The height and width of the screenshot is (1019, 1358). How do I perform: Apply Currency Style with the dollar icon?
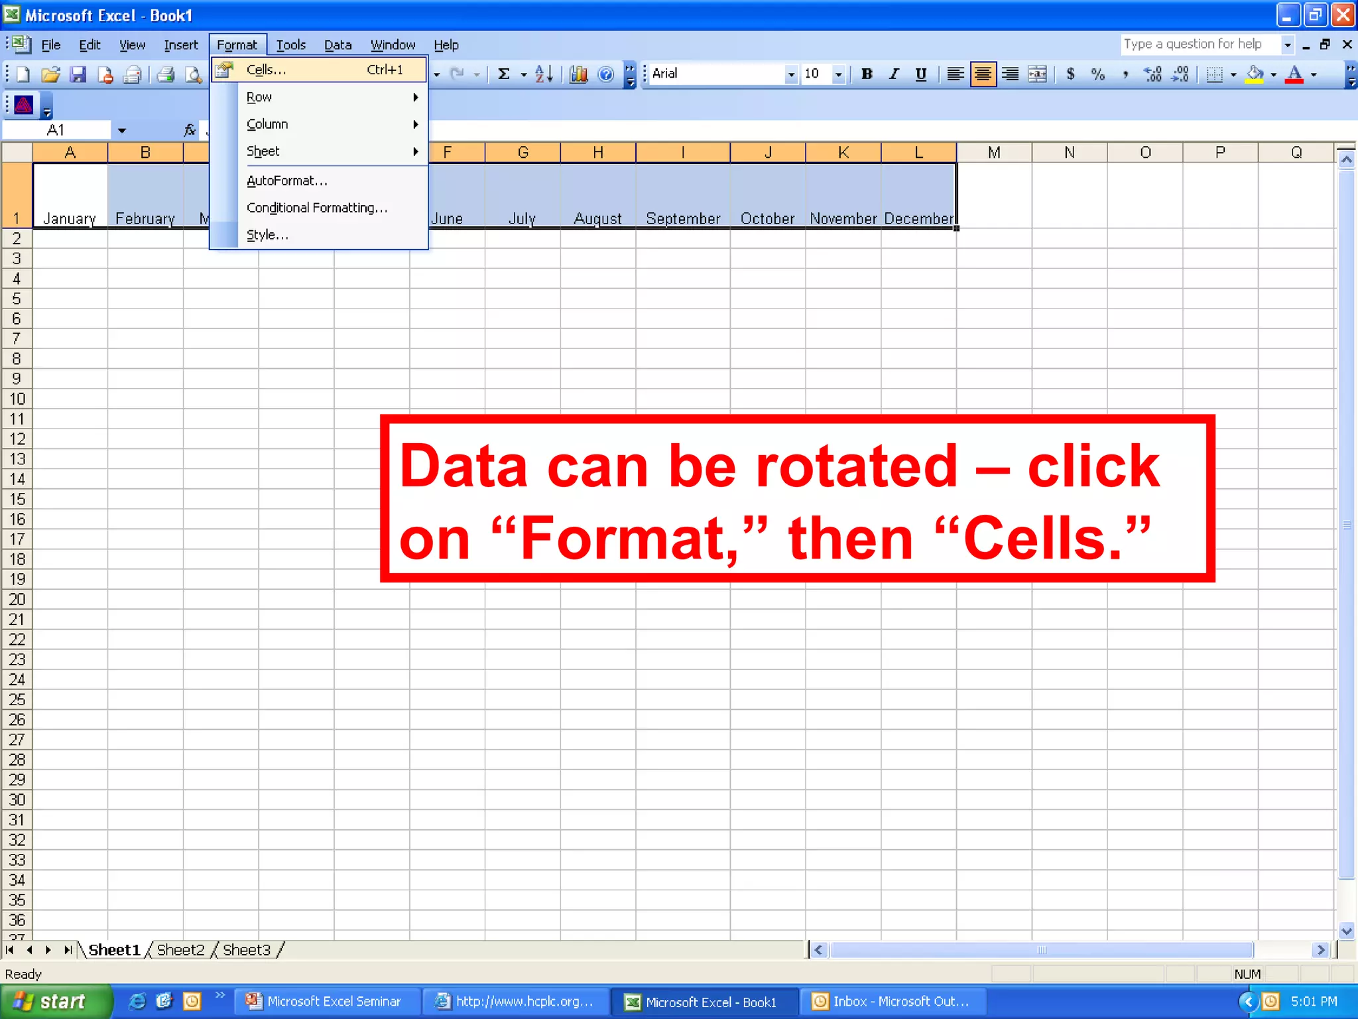coord(1070,74)
